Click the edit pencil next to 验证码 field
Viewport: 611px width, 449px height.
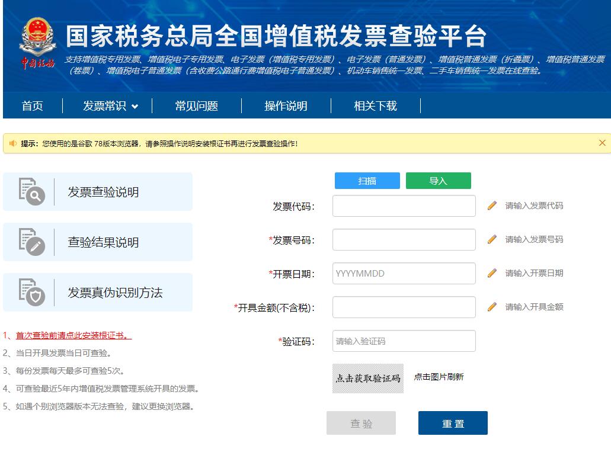point(491,341)
